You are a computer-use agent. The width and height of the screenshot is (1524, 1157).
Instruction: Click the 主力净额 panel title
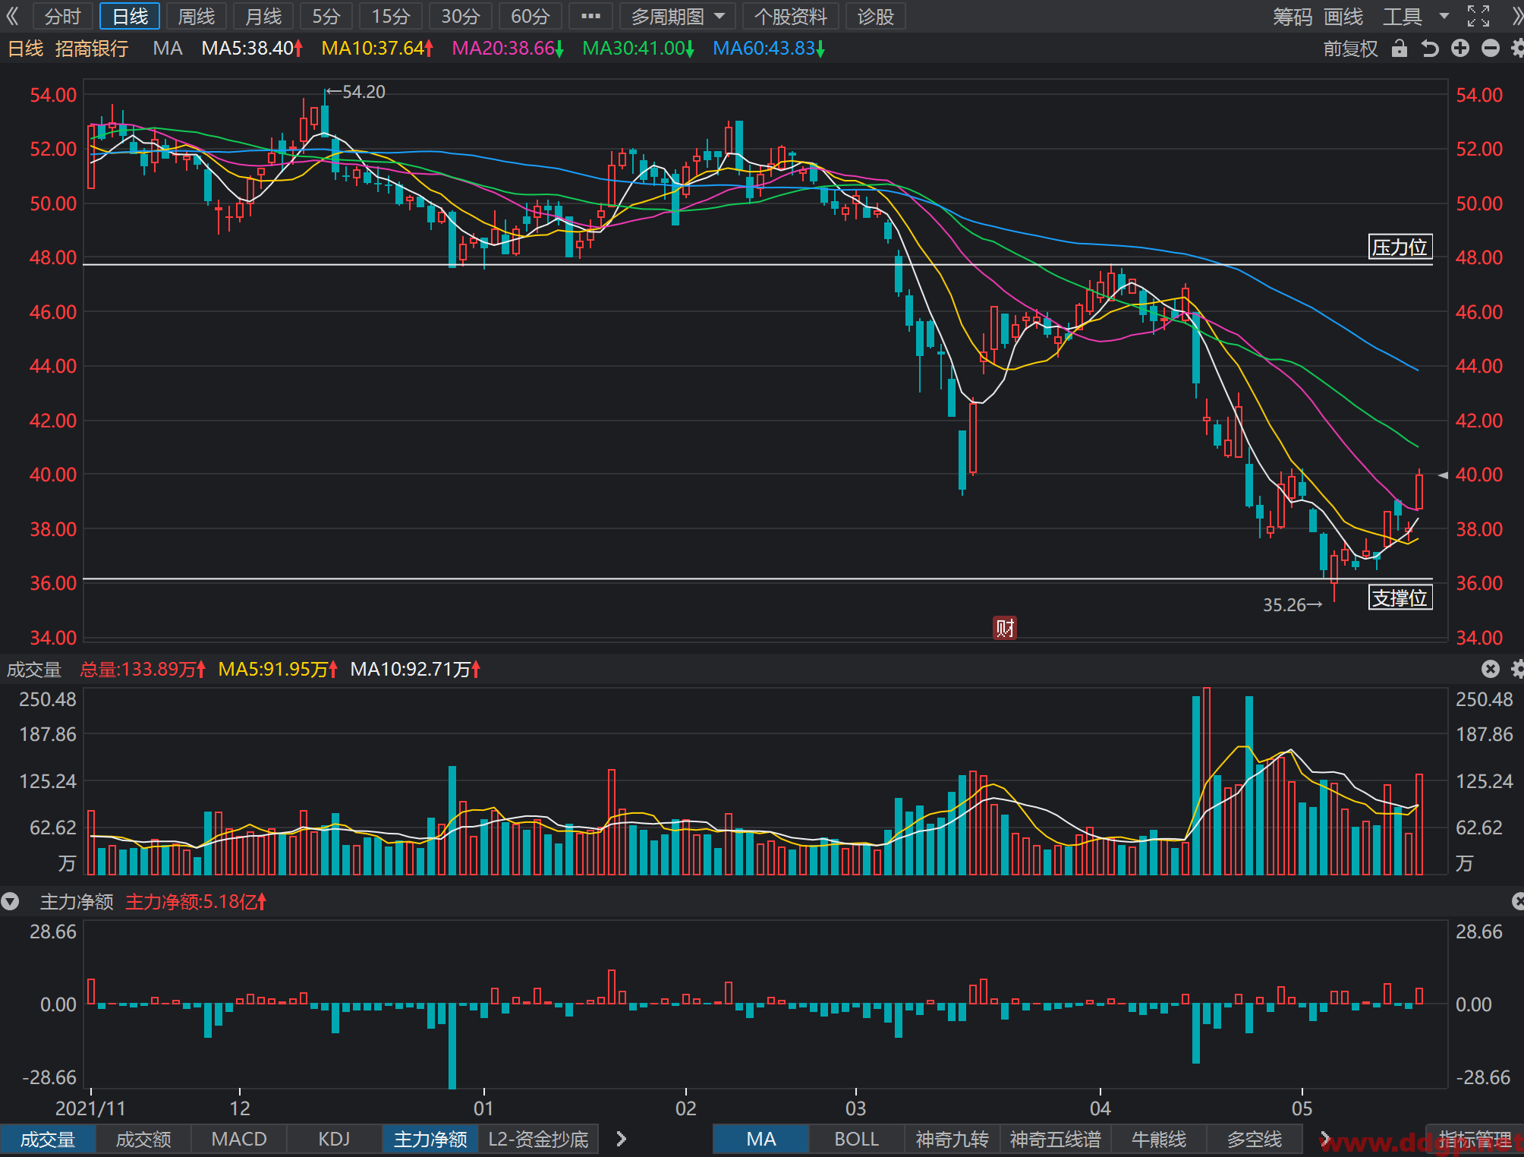(x=77, y=902)
